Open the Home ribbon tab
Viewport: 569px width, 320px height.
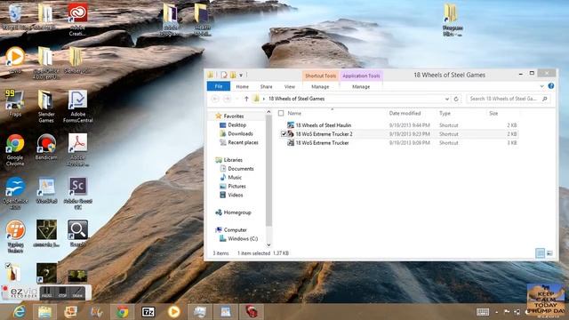(243, 87)
